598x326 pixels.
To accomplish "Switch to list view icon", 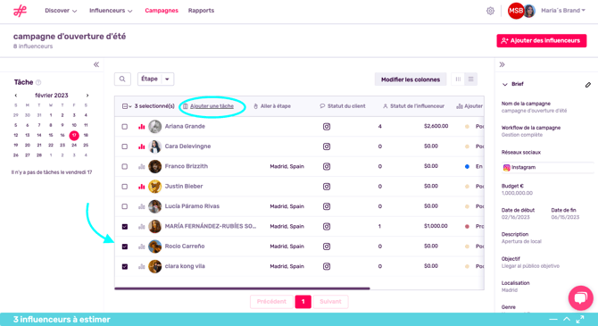I will [471, 79].
